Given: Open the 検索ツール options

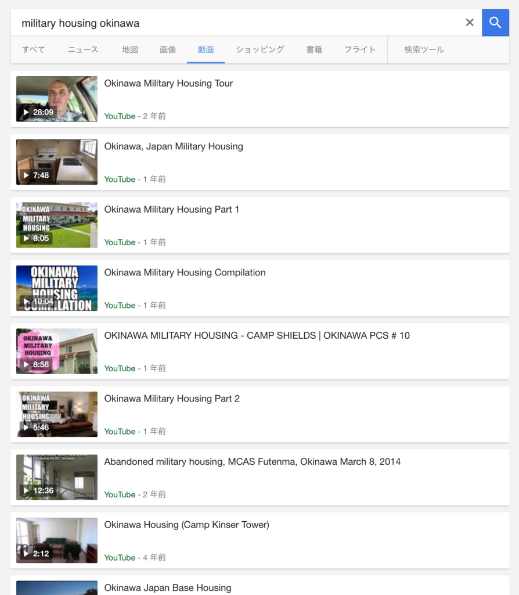Looking at the screenshot, I should click(424, 50).
